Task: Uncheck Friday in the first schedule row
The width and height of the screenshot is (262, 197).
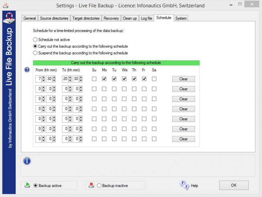Action: [144, 79]
